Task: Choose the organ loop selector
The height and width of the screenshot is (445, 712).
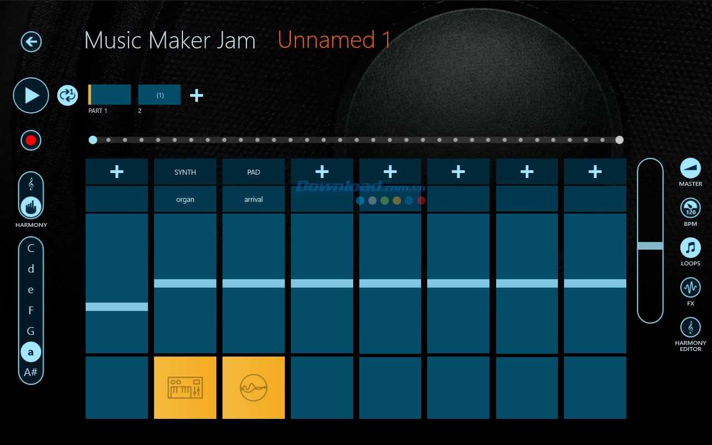Action: coord(185,199)
